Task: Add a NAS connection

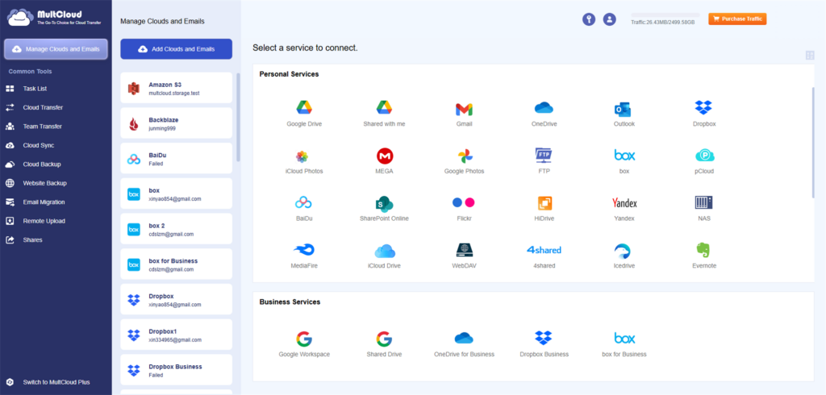Action: coord(703,208)
